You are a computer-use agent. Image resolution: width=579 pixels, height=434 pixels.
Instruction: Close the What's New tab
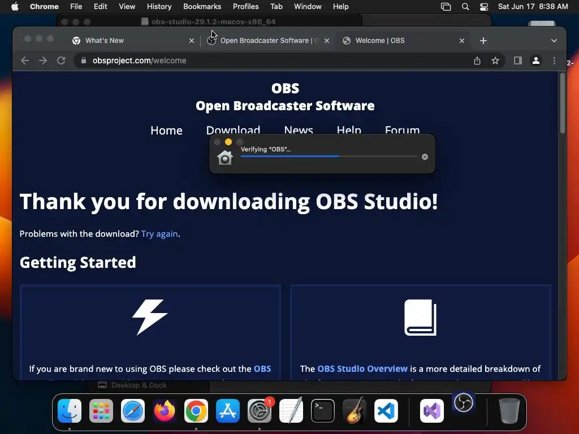tap(191, 41)
